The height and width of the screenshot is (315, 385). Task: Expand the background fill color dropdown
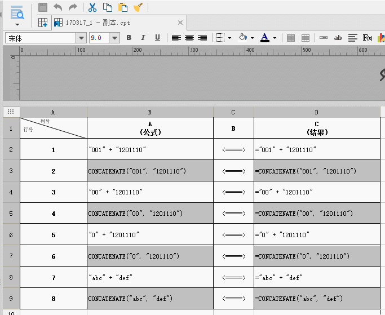click(252, 38)
